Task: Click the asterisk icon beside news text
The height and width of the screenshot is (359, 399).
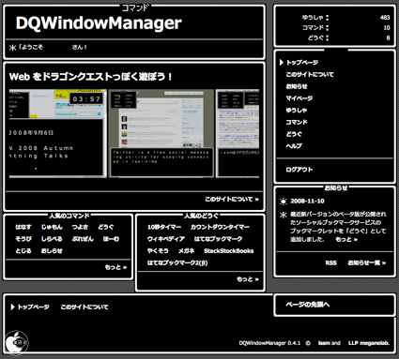Action: [284, 215]
